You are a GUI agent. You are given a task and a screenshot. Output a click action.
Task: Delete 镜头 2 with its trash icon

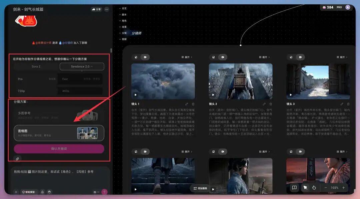pyautogui.click(x=271, y=104)
